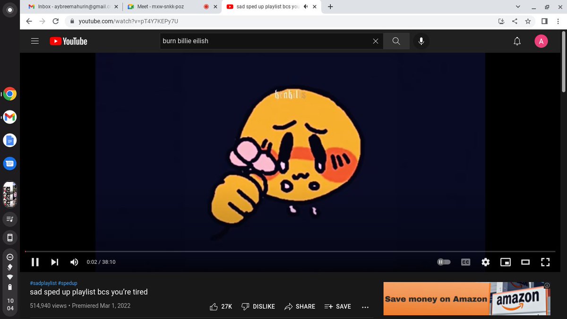
Task: Like the video (27K)
Action: point(221,306)
